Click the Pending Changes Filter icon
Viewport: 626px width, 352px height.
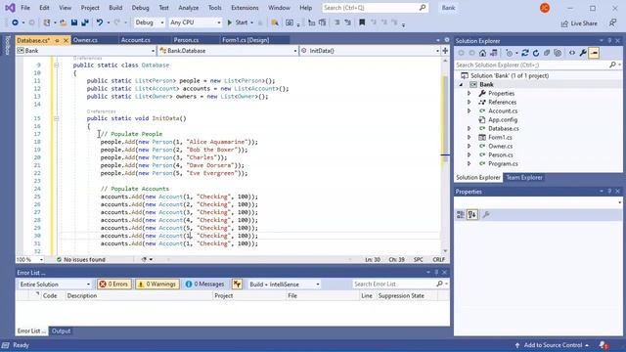click(509, 53)
